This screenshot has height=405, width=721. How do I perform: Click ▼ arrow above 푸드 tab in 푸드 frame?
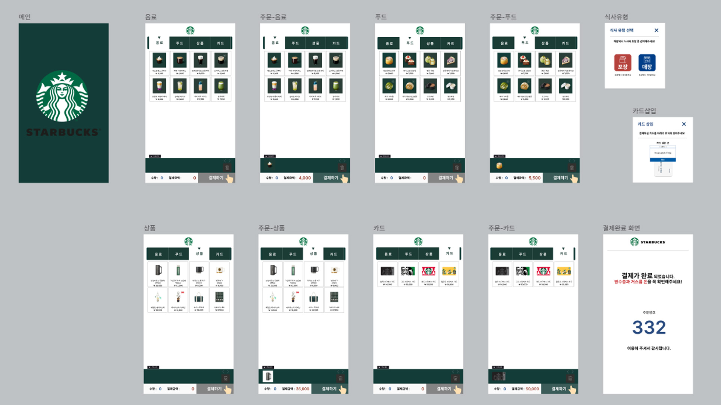pyautogui.click(x=410, y=38)
